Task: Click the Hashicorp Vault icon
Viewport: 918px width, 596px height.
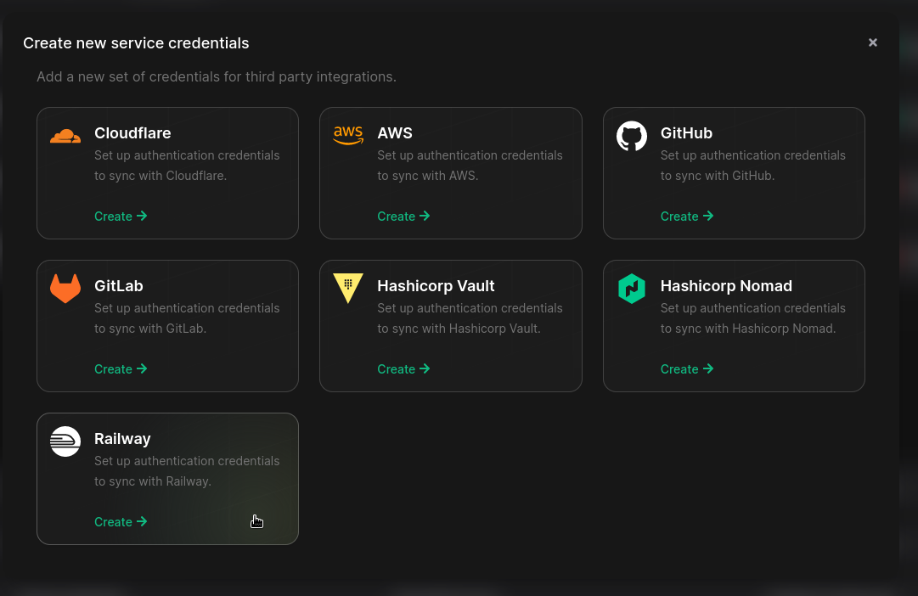Action: click(348, 287)
